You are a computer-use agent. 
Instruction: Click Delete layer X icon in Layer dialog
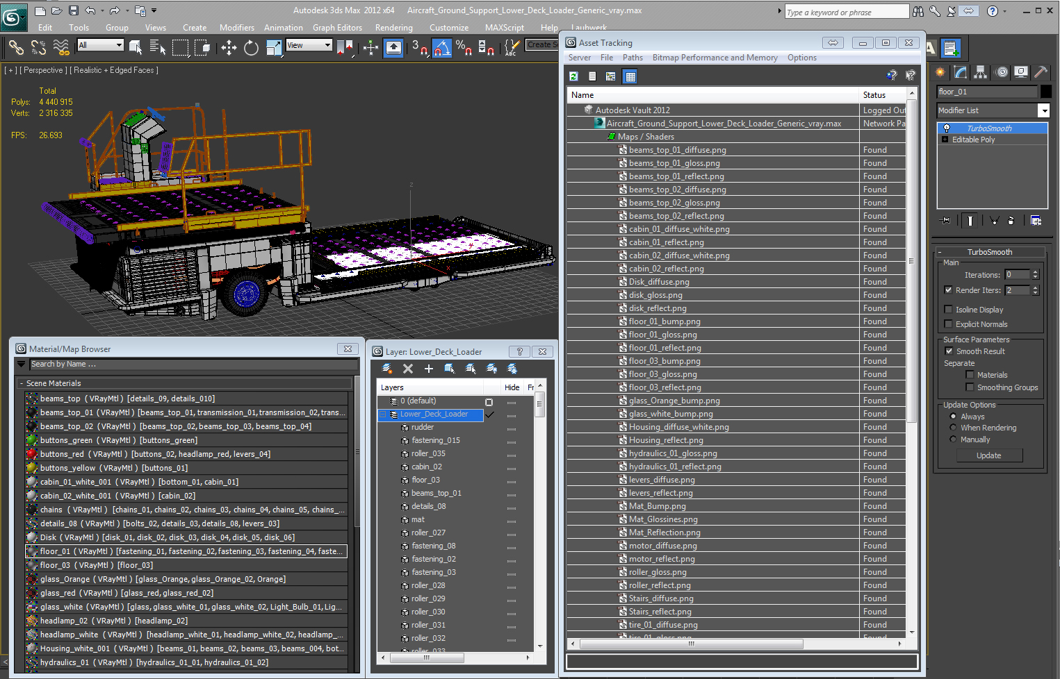tap(408, 369)
